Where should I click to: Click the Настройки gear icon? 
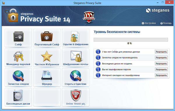143,23
